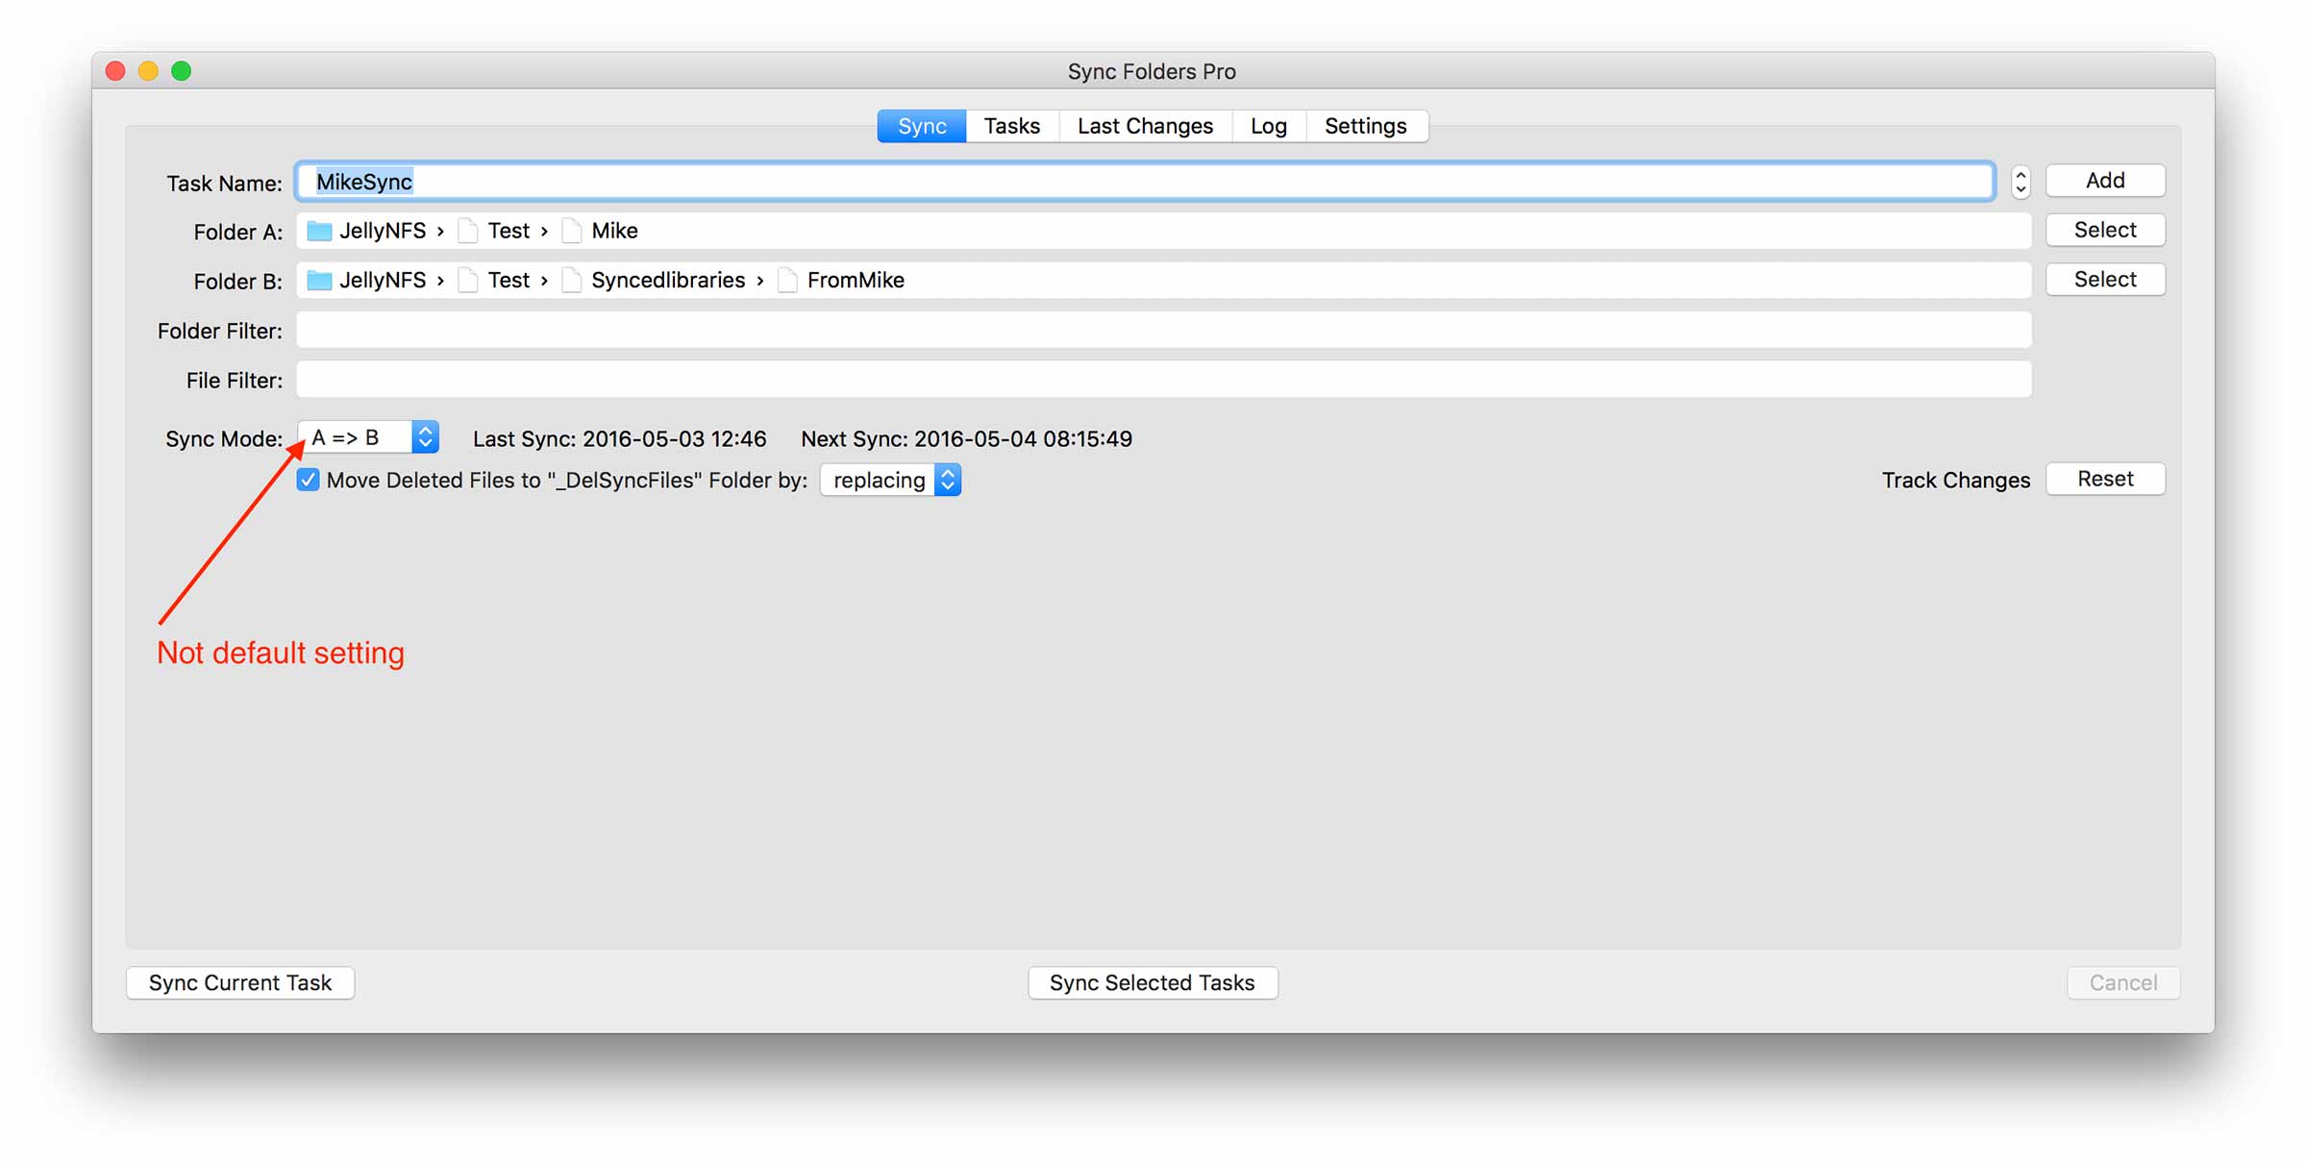
Task: Click JellyNFS folder icon in Folder A path
Action: 319,231
